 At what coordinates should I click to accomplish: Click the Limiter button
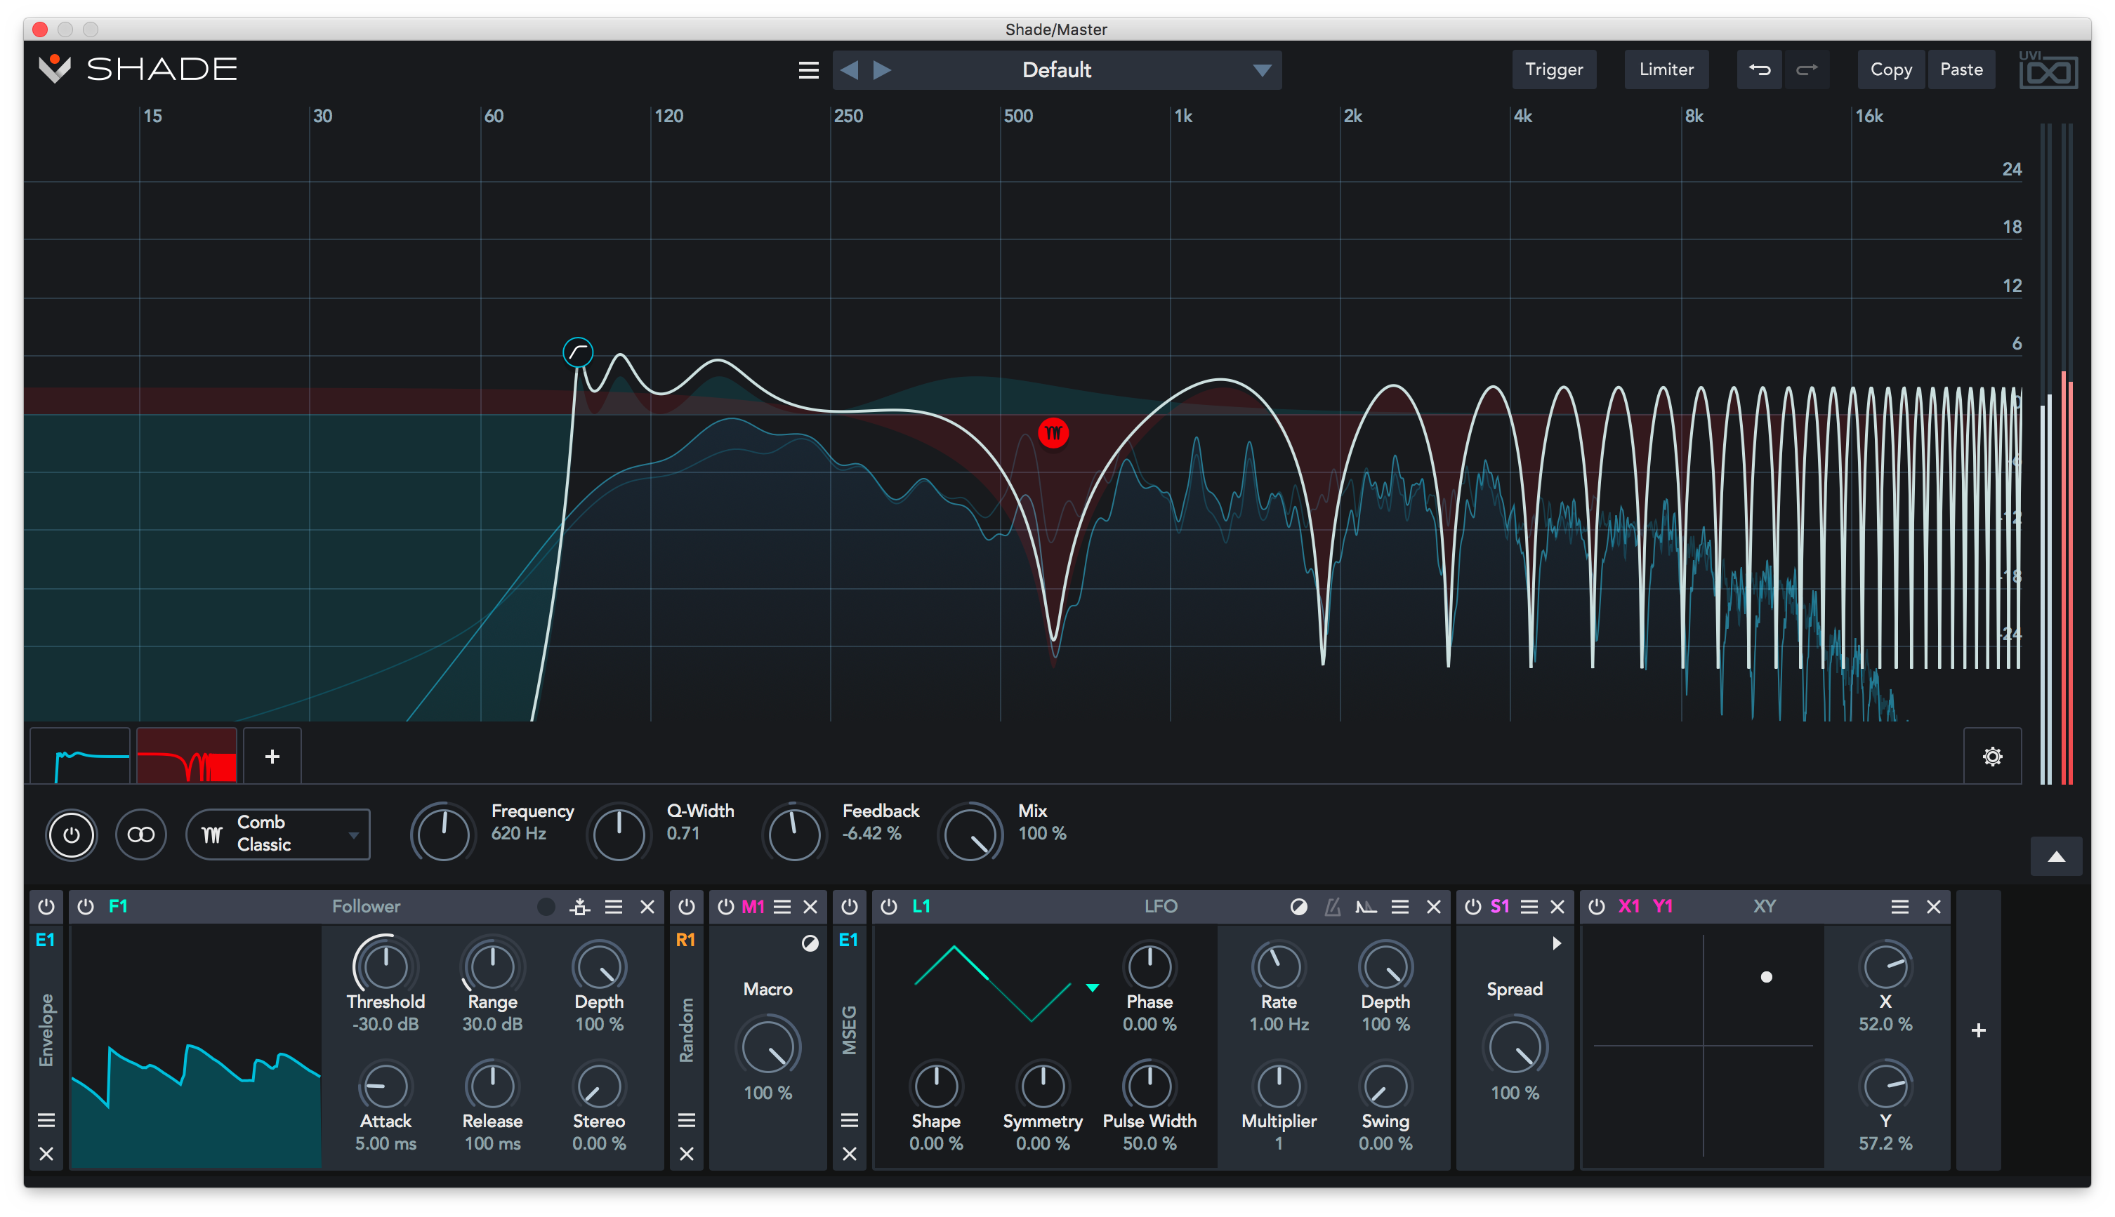(1666, 69)
